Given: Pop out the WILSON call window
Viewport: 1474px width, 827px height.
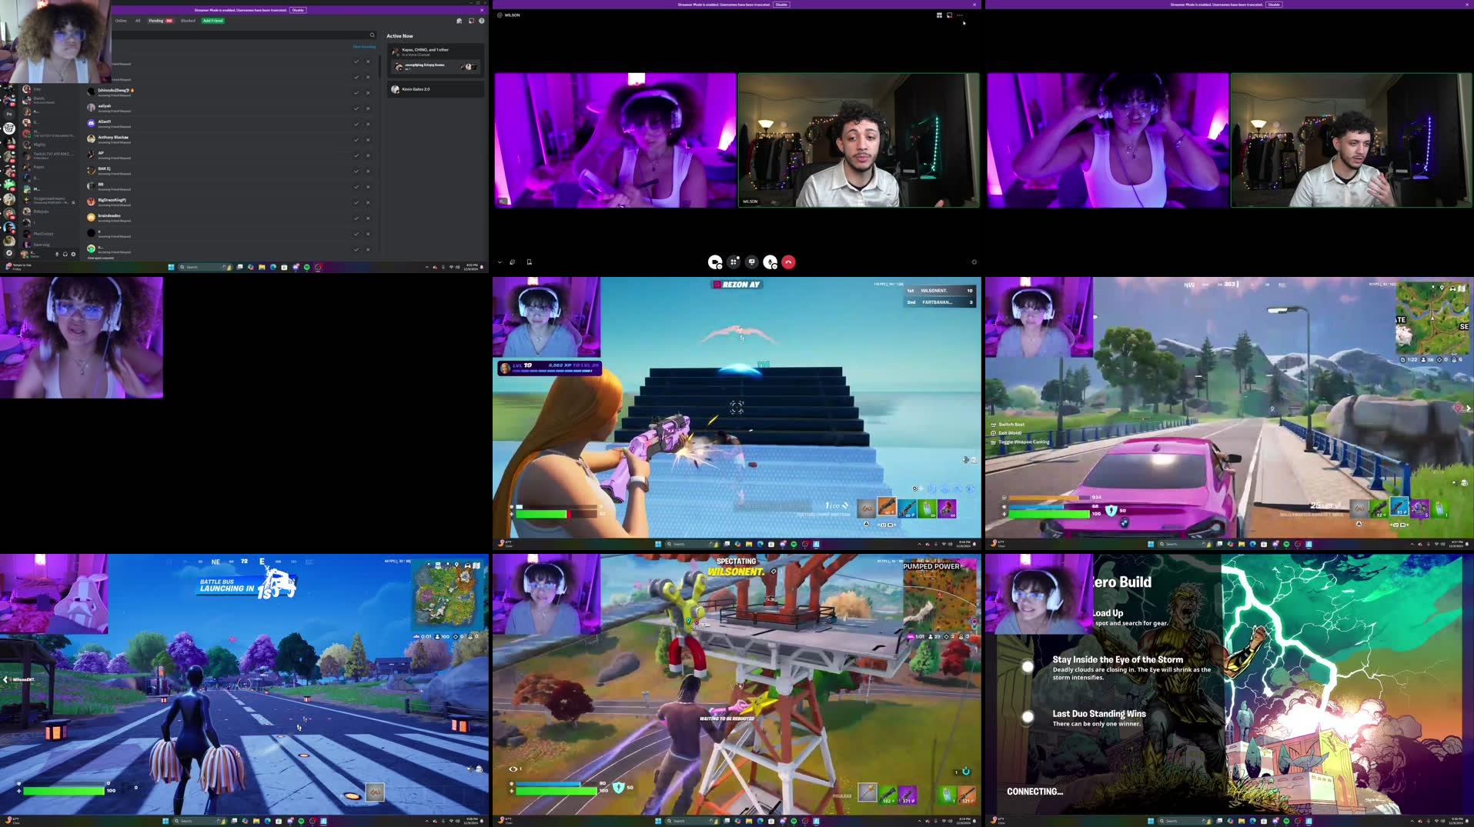Looking at the screenshot, I should click(949, 15).
